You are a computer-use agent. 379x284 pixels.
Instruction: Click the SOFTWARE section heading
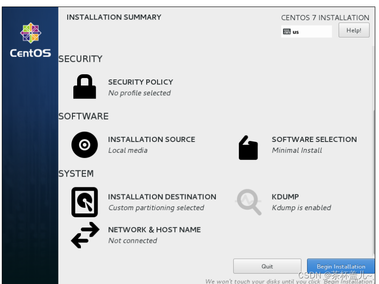click(83, 116)
